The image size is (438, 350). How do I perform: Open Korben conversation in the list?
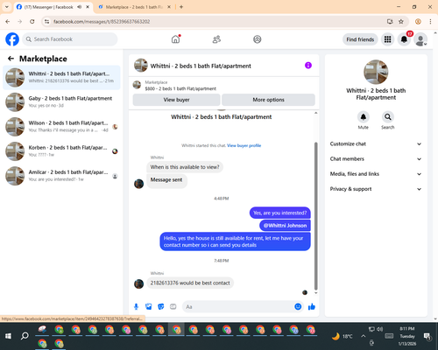[x=61, y=151]
